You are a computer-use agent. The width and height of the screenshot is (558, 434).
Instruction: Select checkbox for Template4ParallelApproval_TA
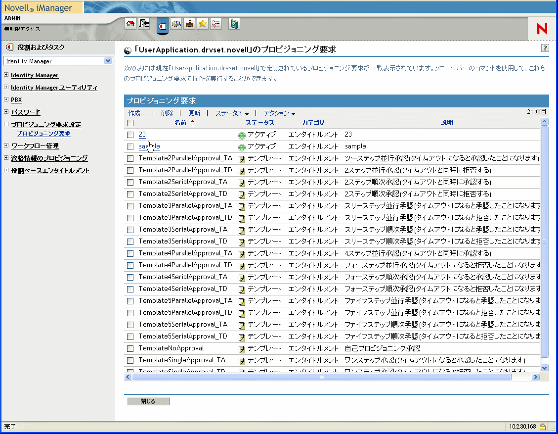(x=130, y=253)
